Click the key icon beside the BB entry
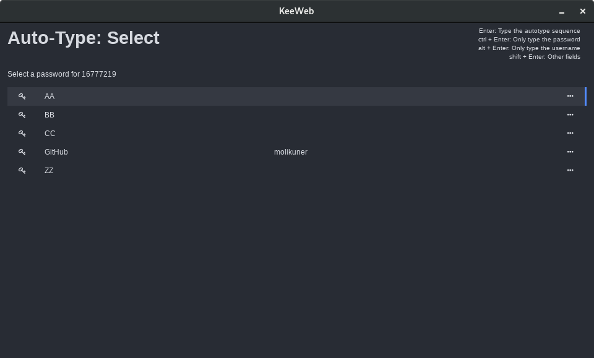Screen dimensions: 594x358 tap(22, 115)
